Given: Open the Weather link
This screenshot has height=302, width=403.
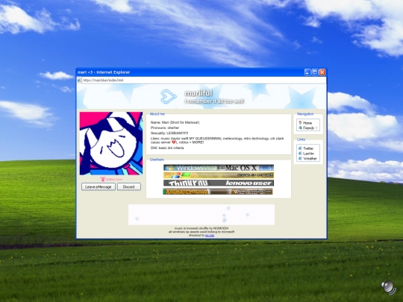Looking at the screenshot, I should click(310, 158).
